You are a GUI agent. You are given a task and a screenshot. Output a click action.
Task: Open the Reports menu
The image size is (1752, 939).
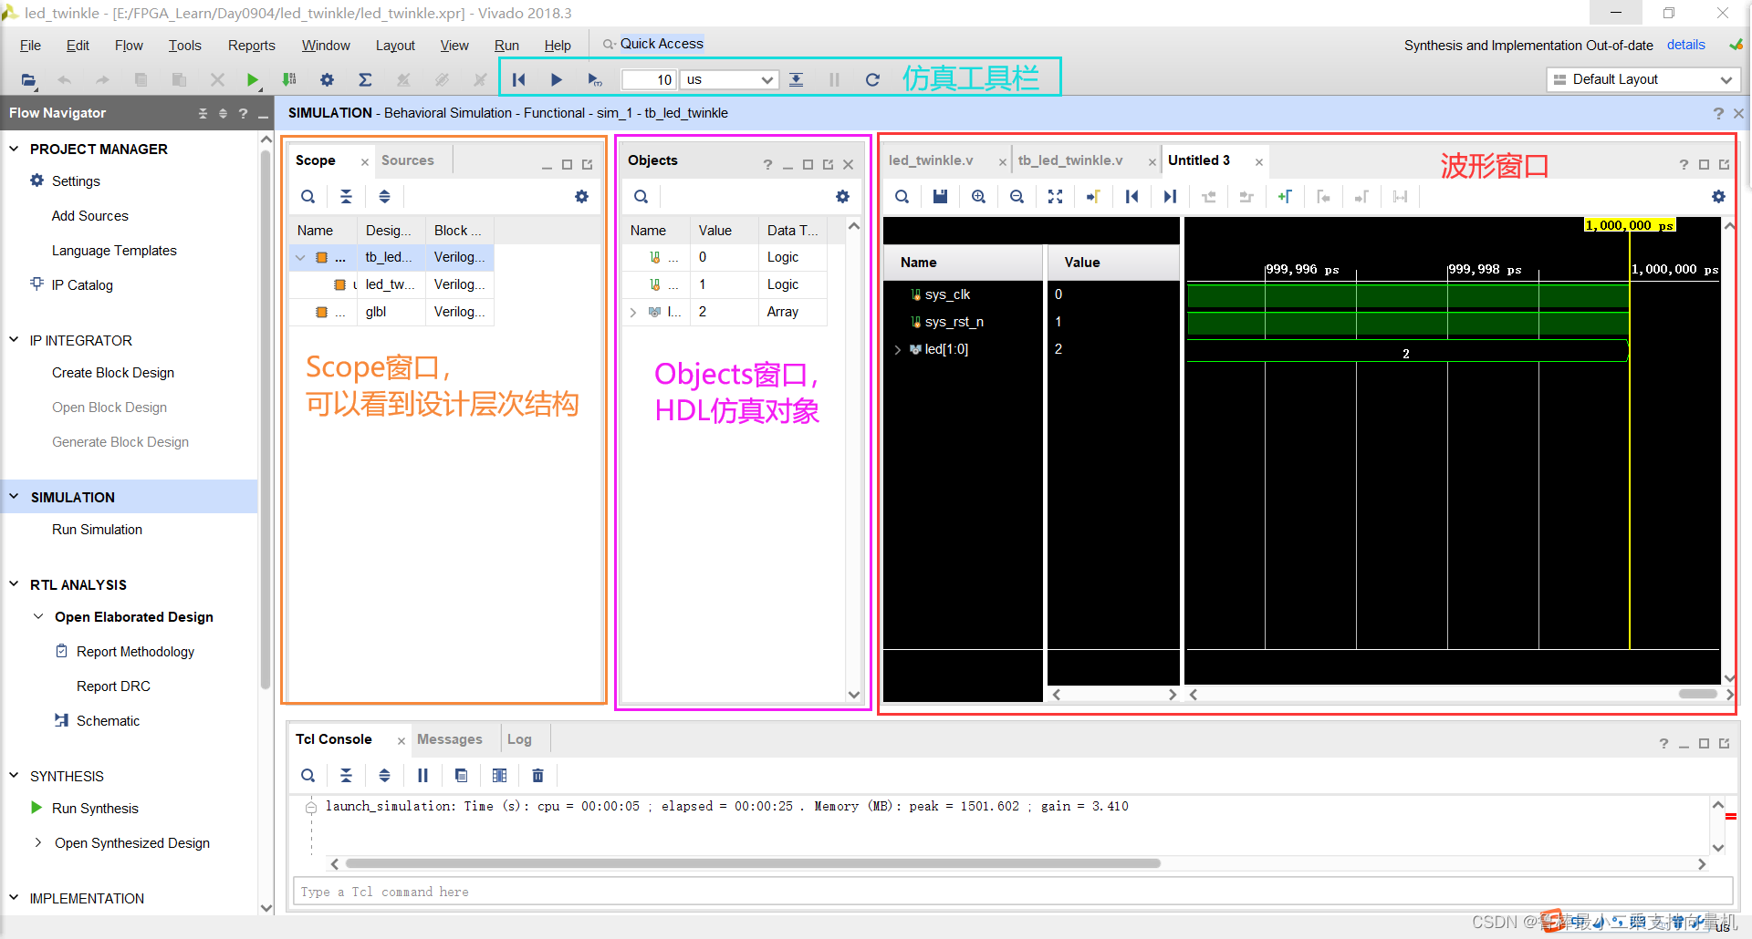click(251, 46)
